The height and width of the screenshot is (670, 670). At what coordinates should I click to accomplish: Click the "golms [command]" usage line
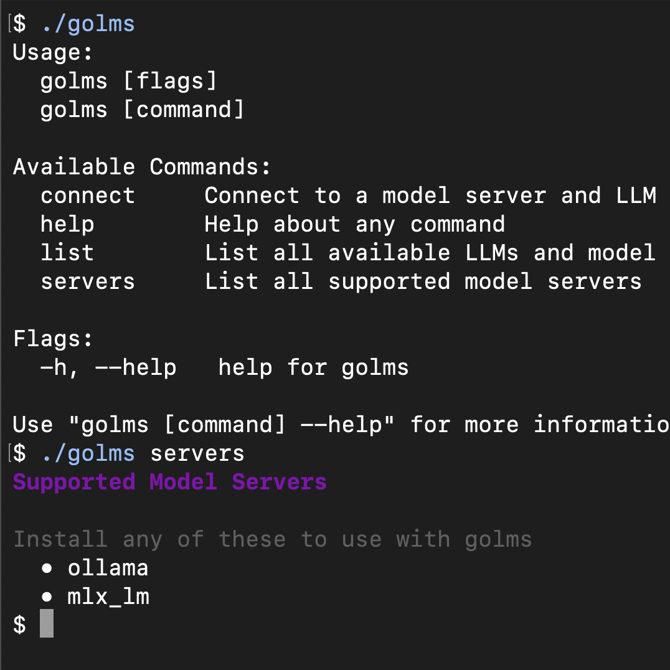(x=142, y=110)
